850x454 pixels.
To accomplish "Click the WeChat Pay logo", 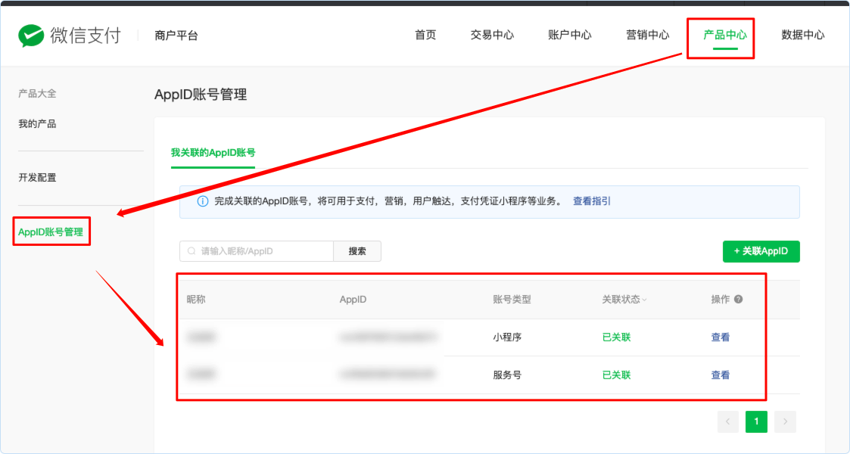I will coord(69,36).
